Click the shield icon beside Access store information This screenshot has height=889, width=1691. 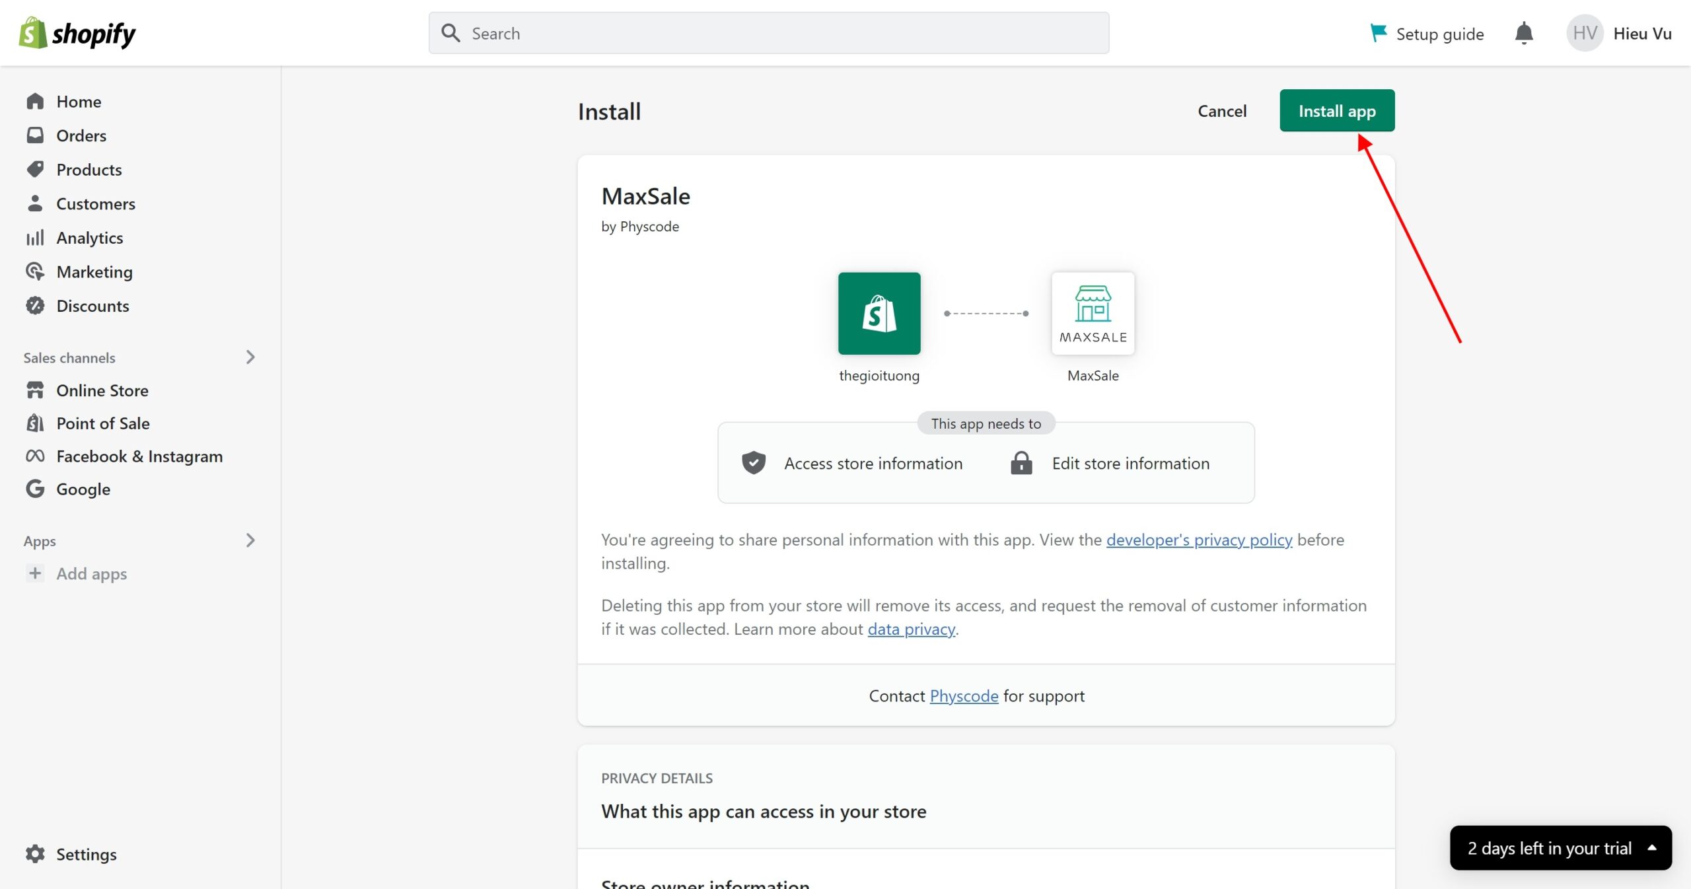point(753,463)
